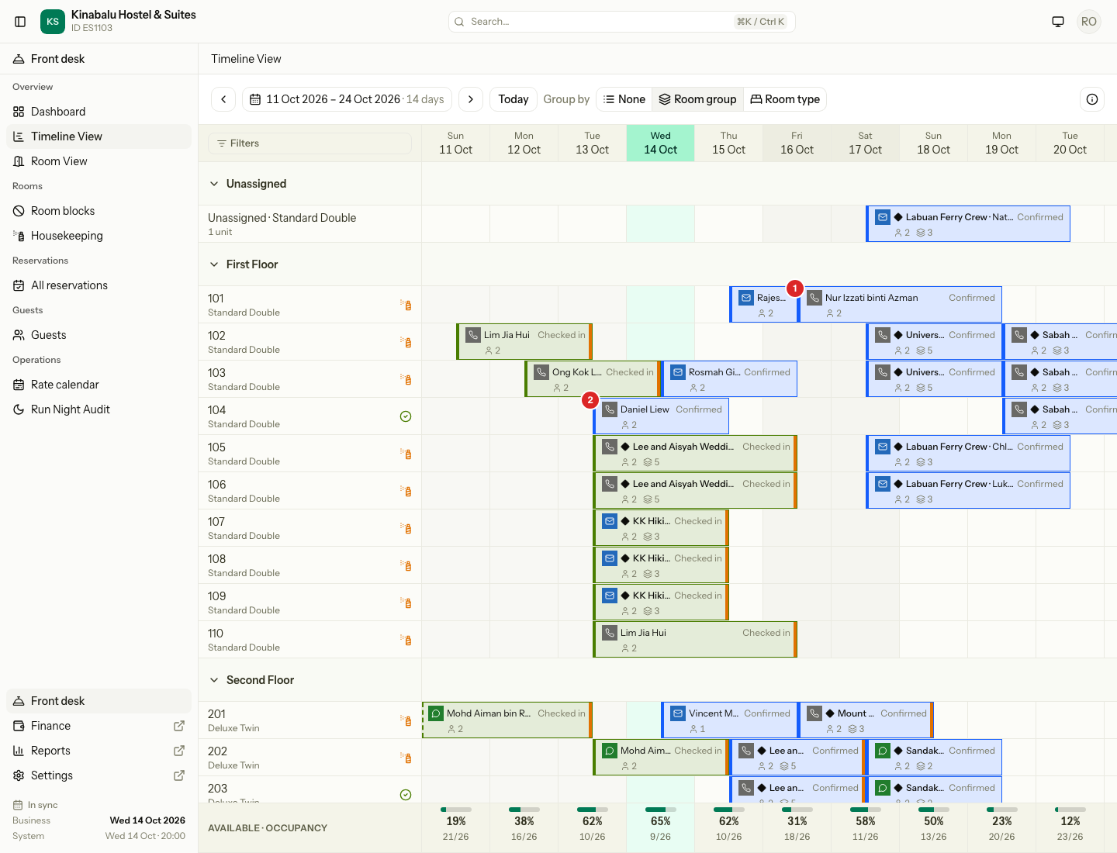
Task: Collapse the Unassigned group
Action: [214, 184]
